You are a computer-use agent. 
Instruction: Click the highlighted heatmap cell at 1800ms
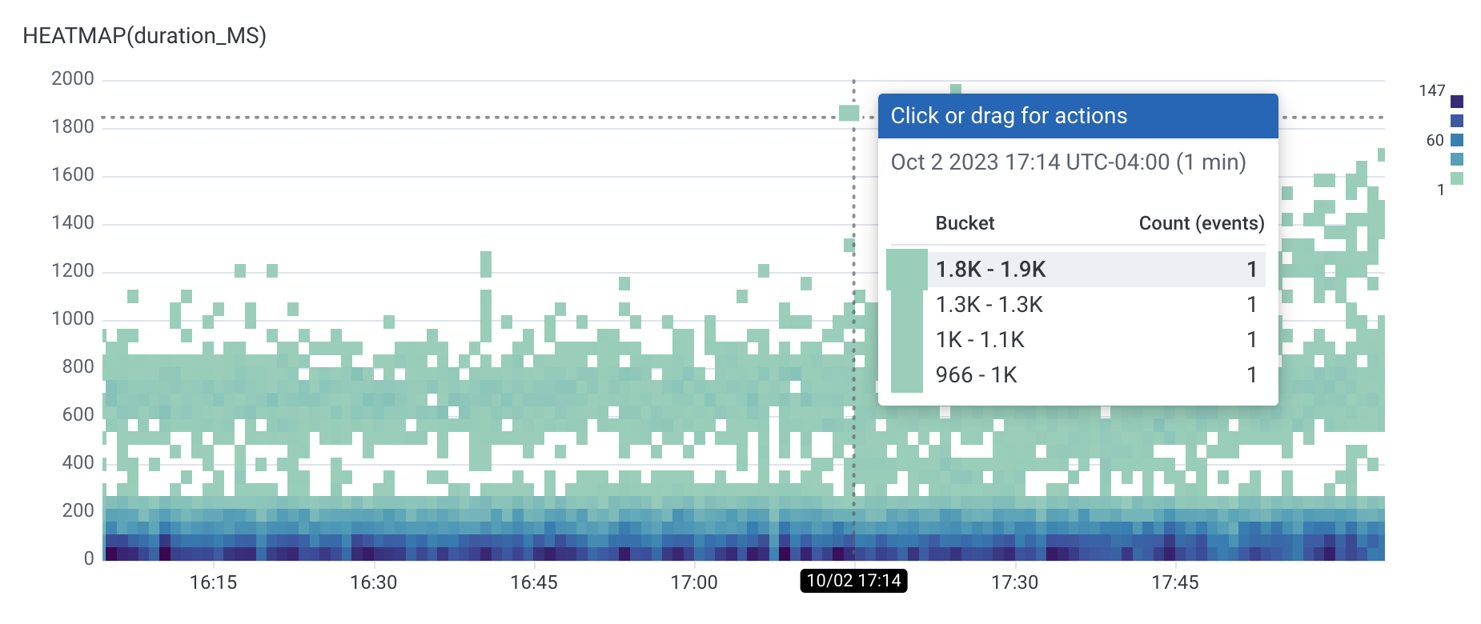pyautogui.click(x=849, y=112)
